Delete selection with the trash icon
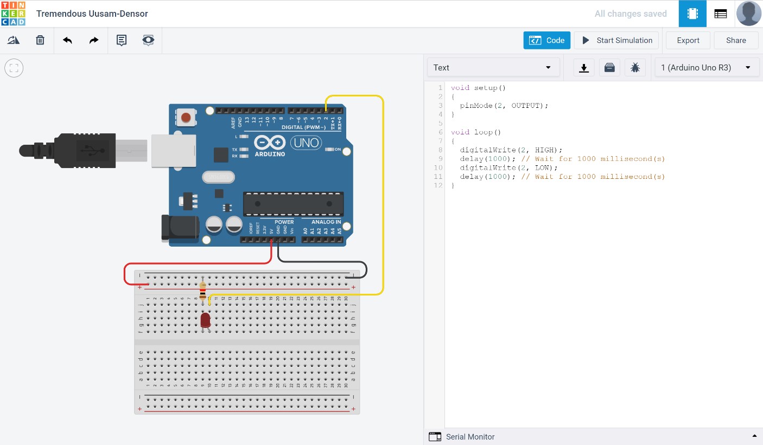 point(40,40)
